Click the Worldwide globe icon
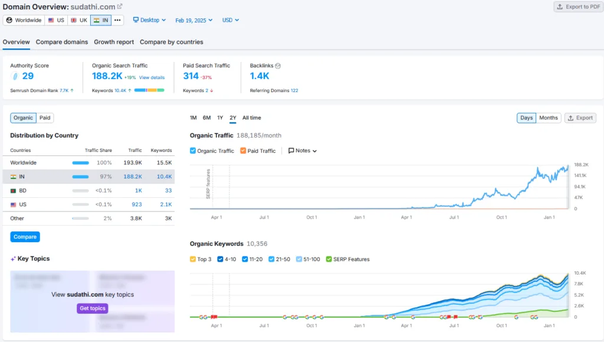 (9, 20)
